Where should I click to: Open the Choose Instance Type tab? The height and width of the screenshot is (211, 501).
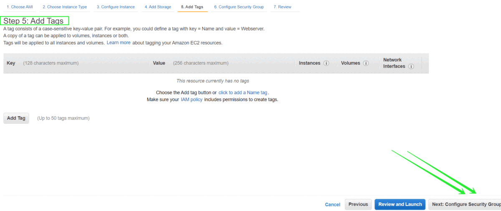tap(65, 7)
